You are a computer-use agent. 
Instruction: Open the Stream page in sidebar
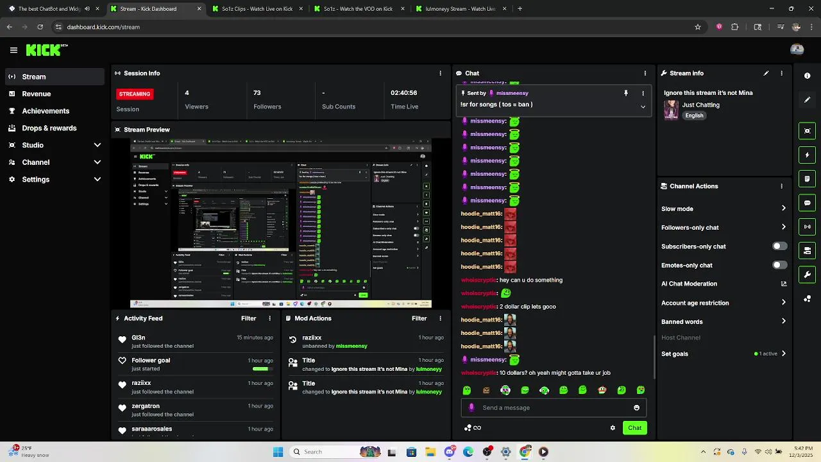point(55,76)
